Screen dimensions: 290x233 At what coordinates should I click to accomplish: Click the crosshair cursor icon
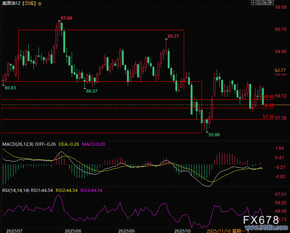[x=254, y=3]
